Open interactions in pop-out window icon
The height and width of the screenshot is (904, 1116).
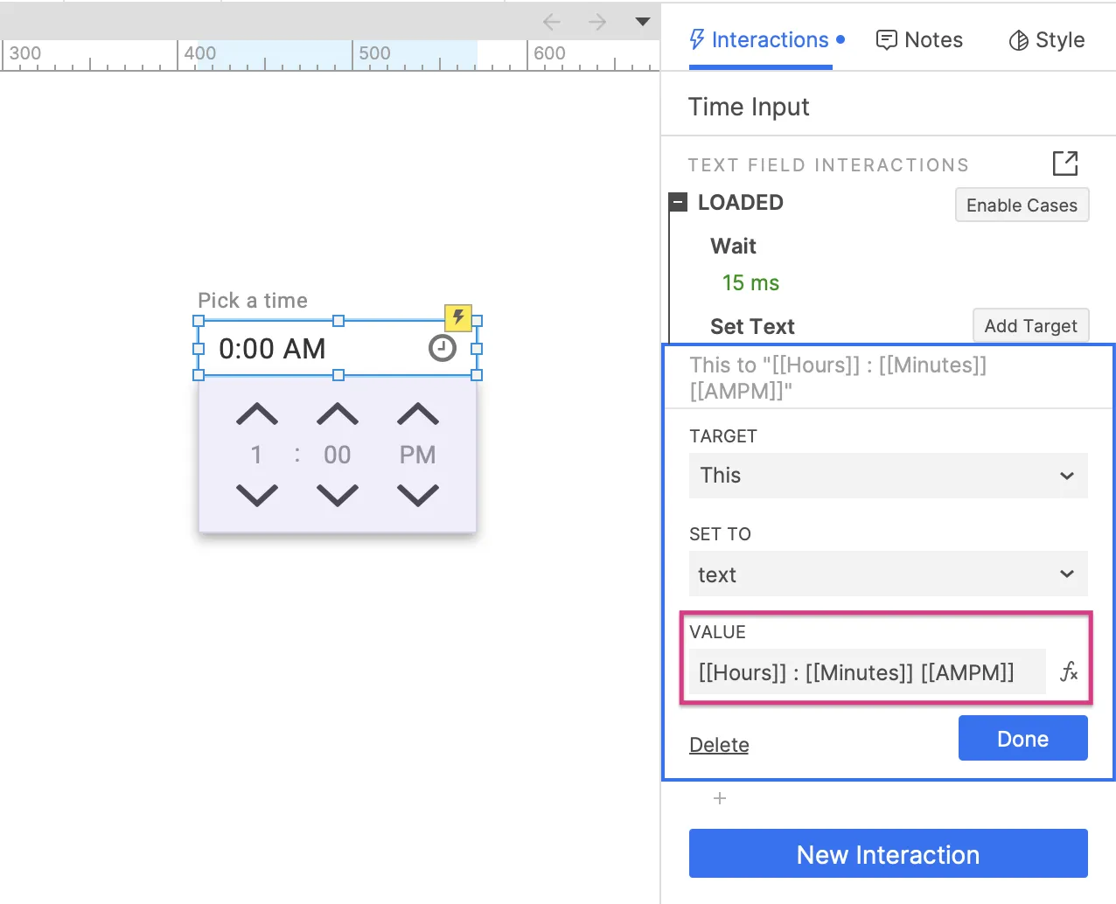[1064, 163]
